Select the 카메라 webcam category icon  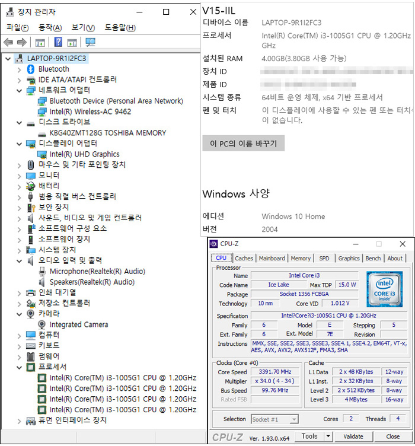point(30,314)
